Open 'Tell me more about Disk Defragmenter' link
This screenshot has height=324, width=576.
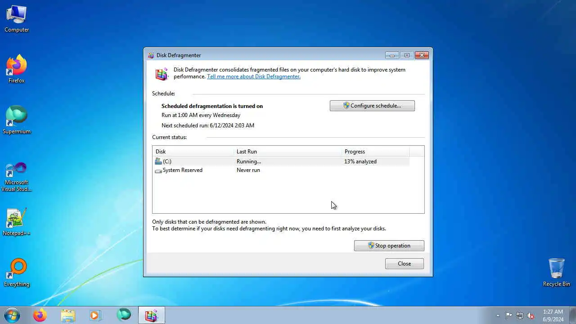tap(254, 76)
